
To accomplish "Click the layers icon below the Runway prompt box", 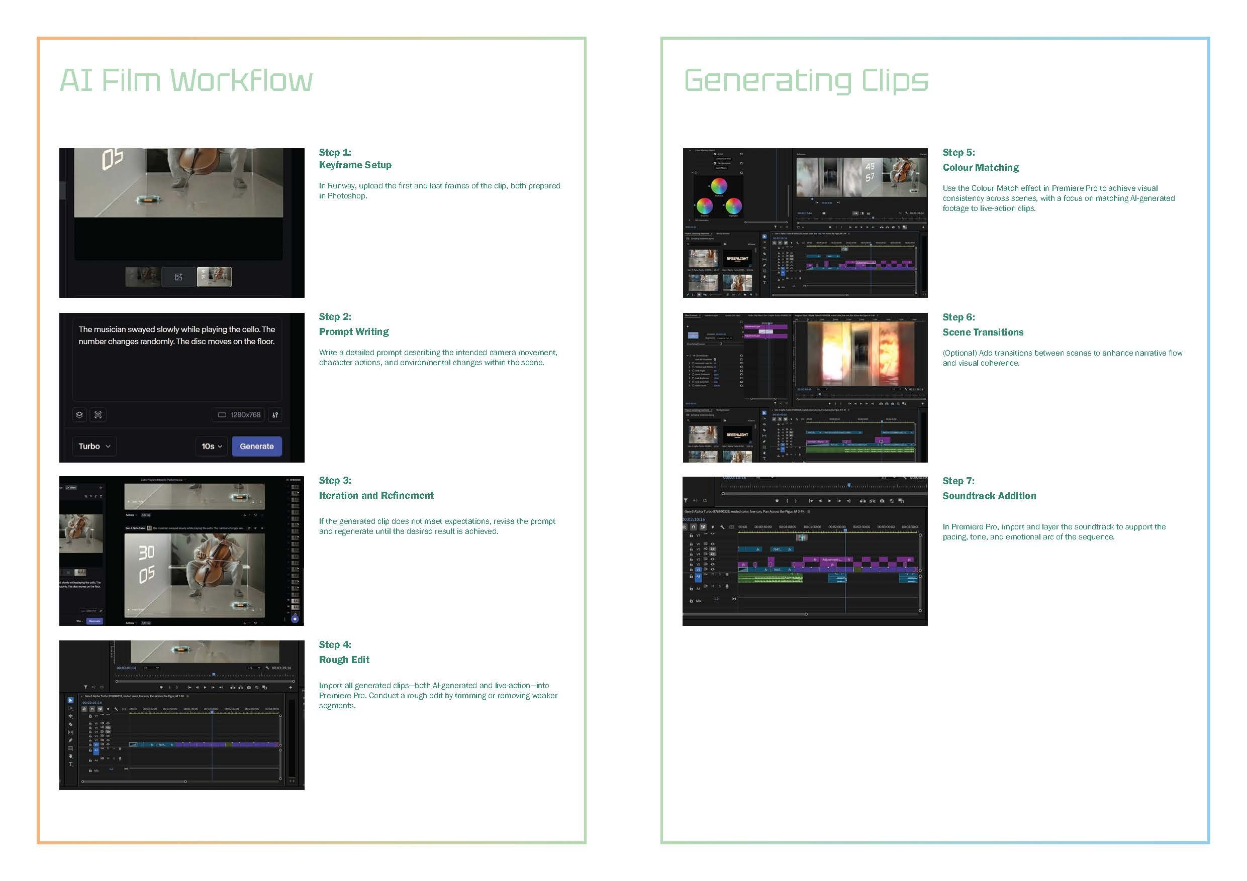I will pos(79,415).
